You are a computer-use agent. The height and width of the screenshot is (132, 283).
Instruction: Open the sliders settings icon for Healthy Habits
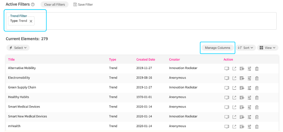coord(249,97)
